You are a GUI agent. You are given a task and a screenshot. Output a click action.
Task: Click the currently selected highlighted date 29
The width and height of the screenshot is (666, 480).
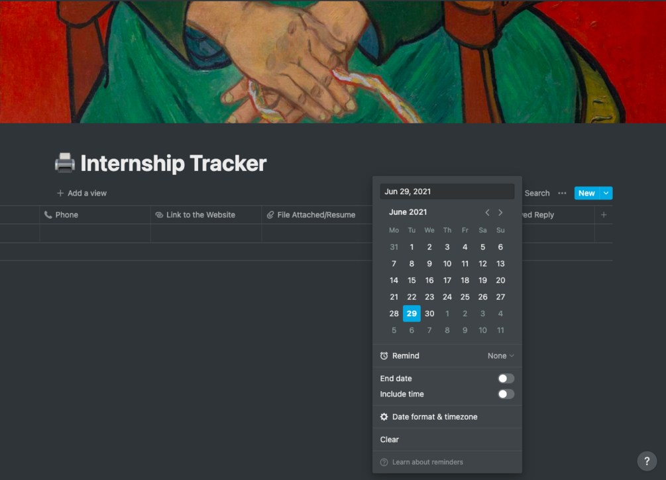412,313
